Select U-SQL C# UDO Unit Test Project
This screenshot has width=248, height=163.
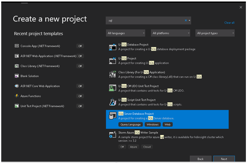167,88
